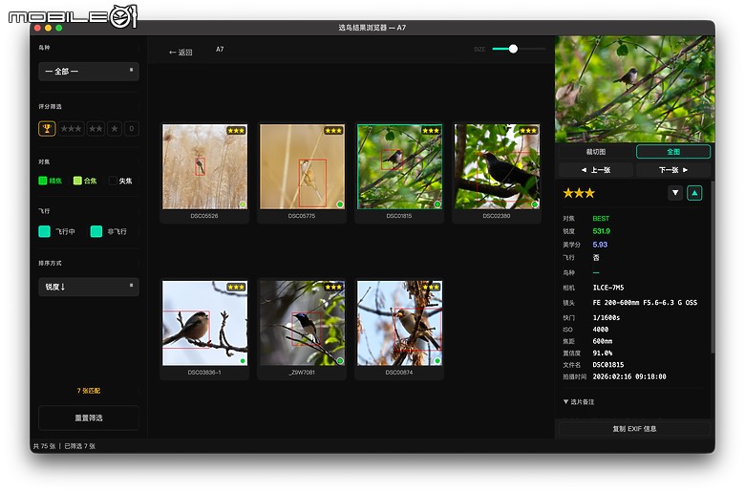Click the details panel scrollbar
The width and height of the screenshot is (745, 493).
click(x=713, y=267)
